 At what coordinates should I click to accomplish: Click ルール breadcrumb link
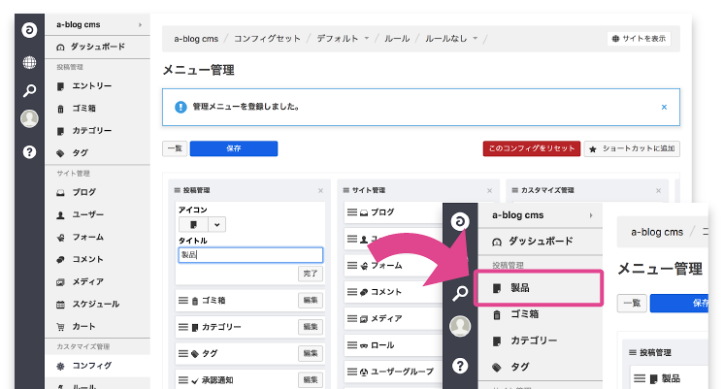[397, 39]
